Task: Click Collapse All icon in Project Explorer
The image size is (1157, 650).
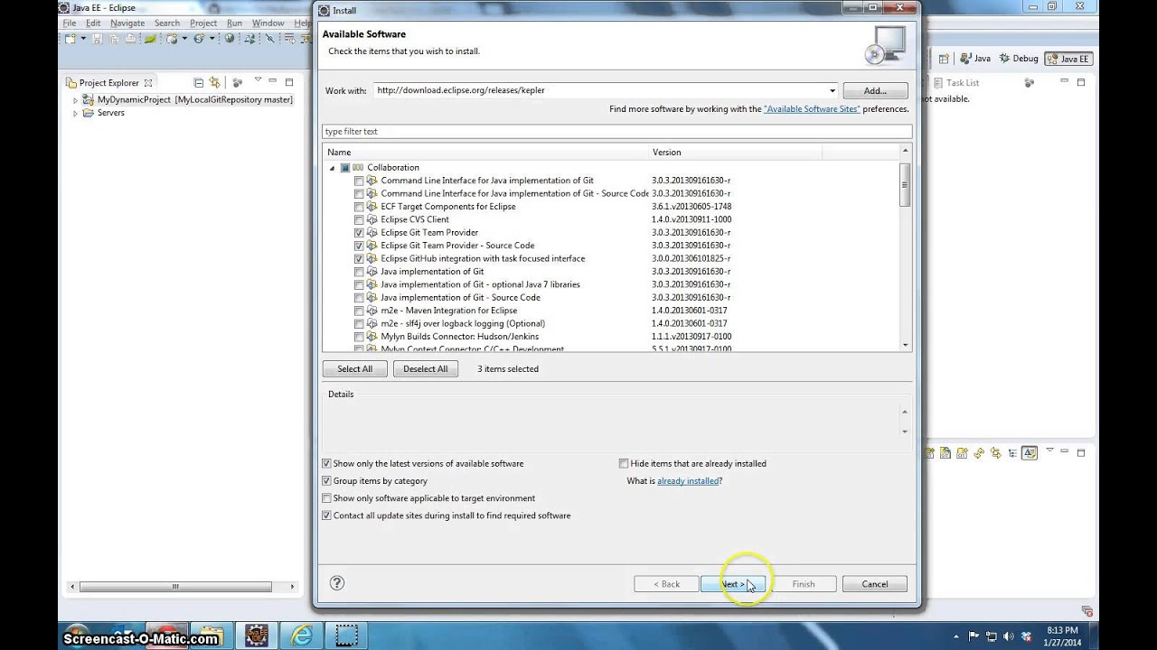Action: pos(199,83)
